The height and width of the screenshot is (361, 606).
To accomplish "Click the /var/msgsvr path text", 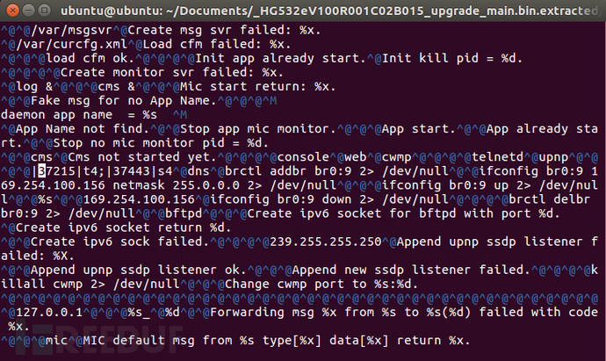I will point(72,30).
